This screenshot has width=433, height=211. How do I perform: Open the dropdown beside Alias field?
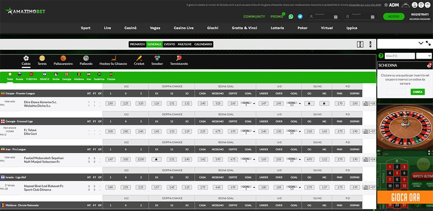point(424,56)
